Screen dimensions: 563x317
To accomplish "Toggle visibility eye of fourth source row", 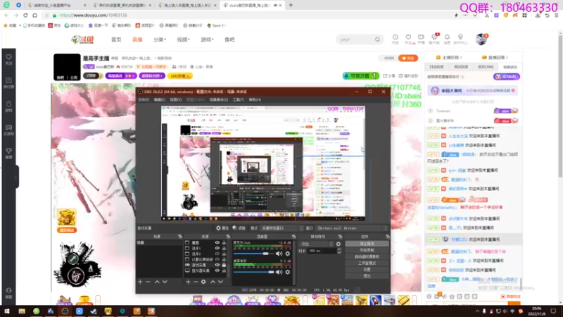I will (x=217, y=259).
